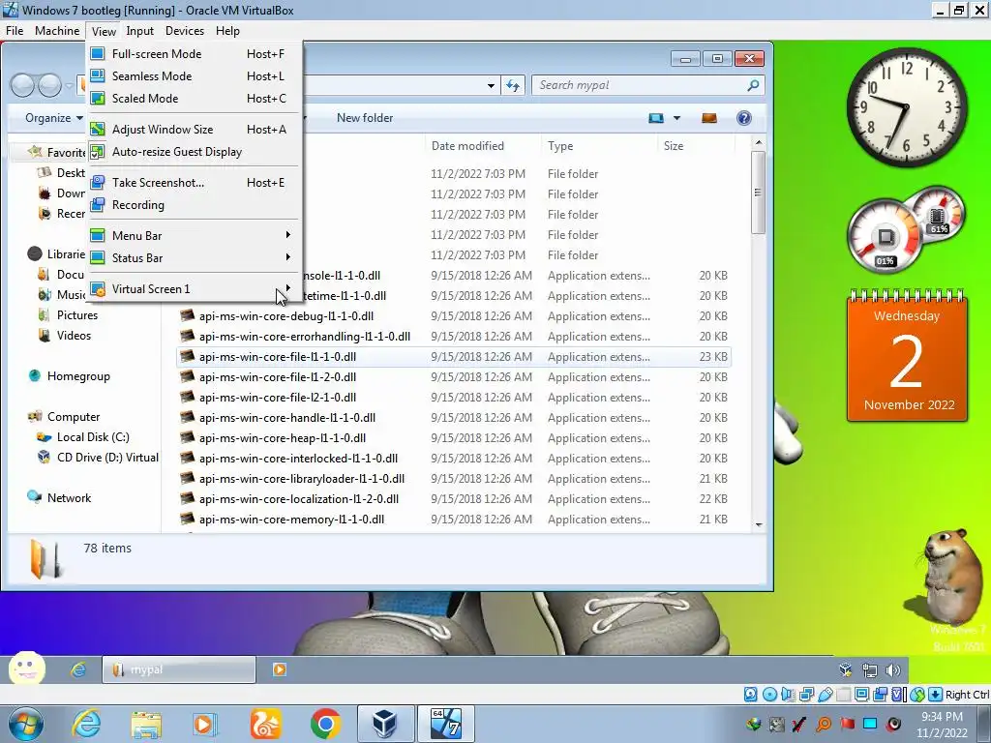Select api-ms-win-core-heap-l1-1-0.dll file
Screen dimensions: 991x743
(453, 438)
